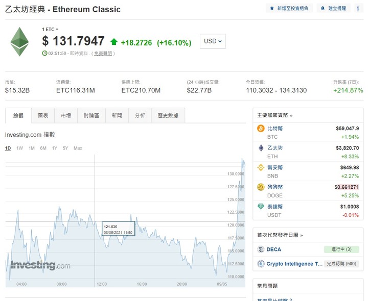Click the bell icon to create an alert
The width and height of the screenshot is (368, 301).
click(x=323, y=8)
